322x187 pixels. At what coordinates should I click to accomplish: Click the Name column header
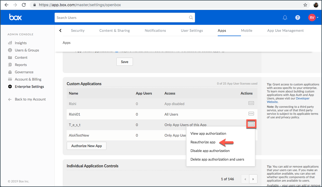pos(73,93)
